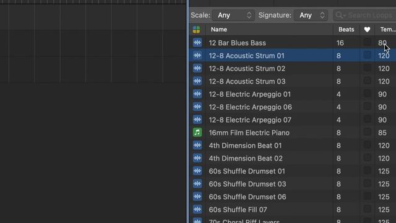Click audio loop icon for 12-8 Acoustic Strum 01
Screen dimensions: 396x223
click(x=197, y=55)
